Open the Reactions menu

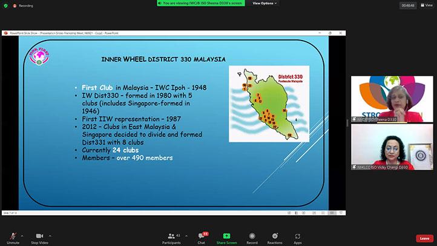(x=275, y=237)
